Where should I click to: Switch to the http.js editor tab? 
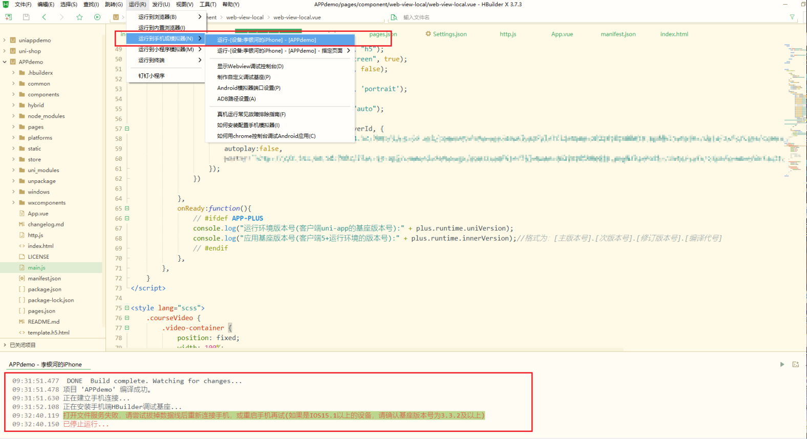tap(508, 34)
